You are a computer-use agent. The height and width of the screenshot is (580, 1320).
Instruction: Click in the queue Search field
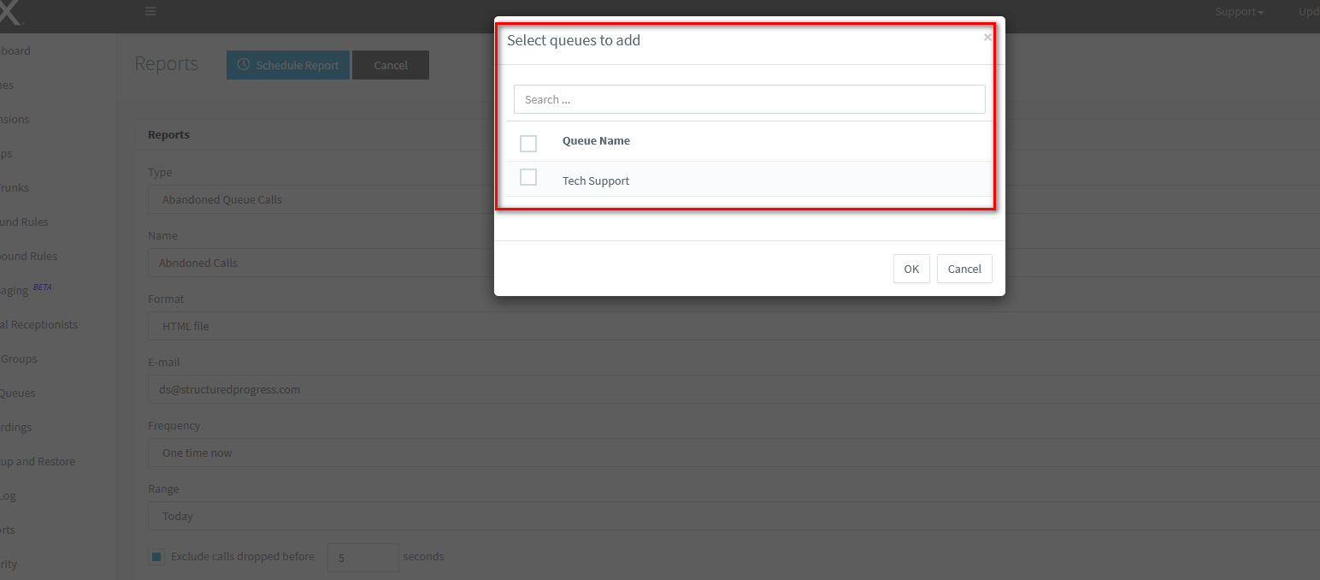point(750,99)
